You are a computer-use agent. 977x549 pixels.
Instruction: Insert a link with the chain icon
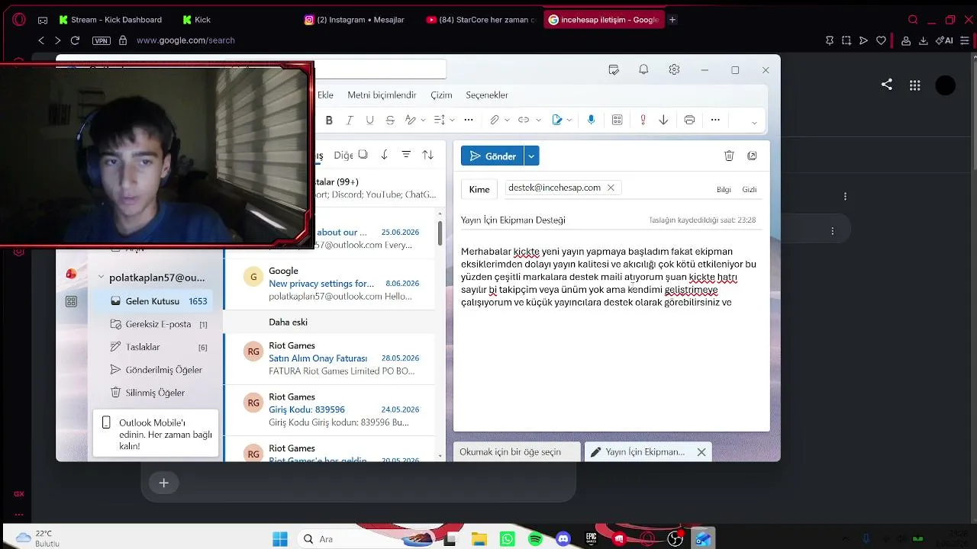524,120
